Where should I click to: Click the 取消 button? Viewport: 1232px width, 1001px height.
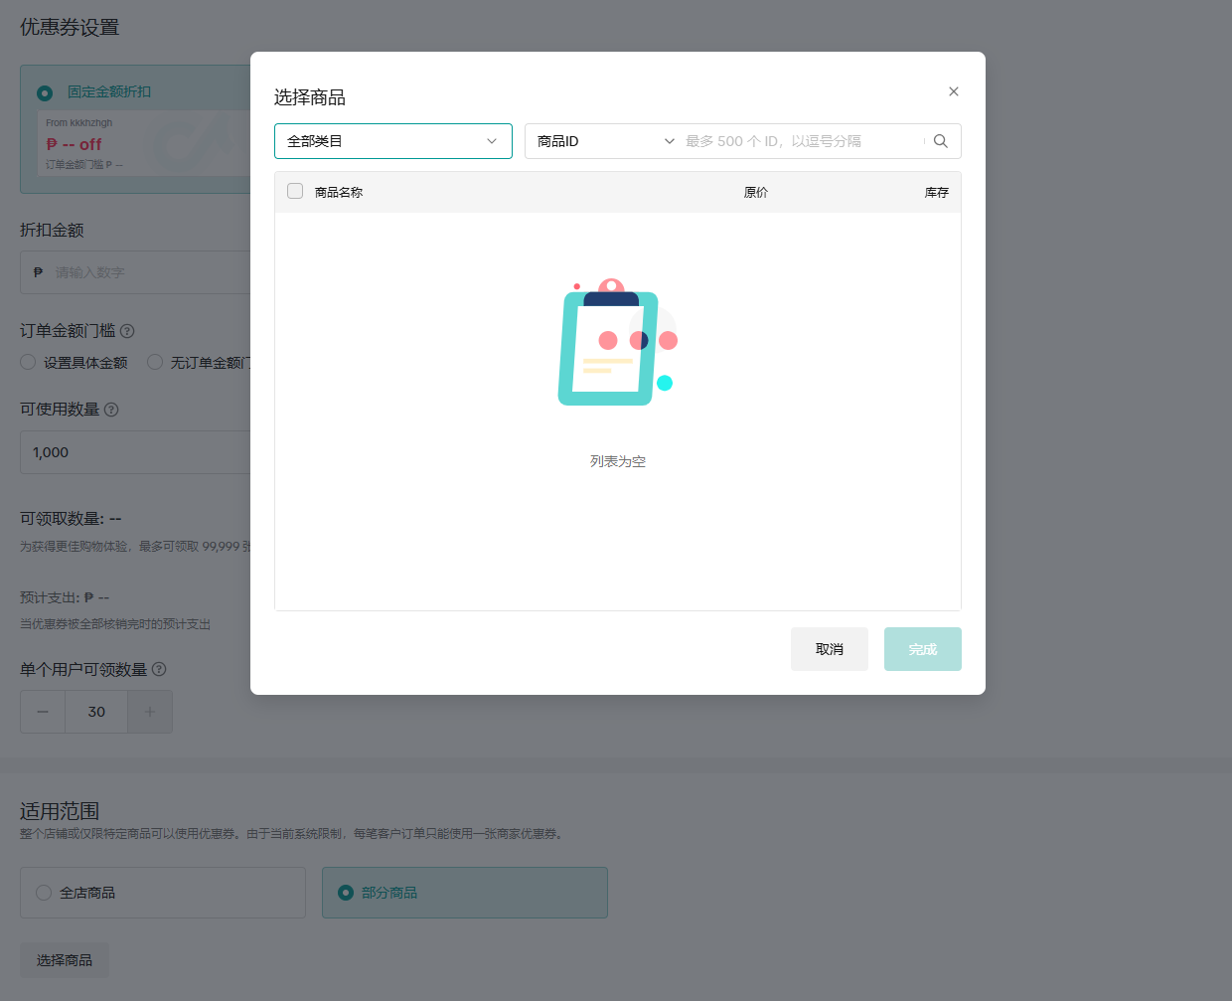[829, 649]
